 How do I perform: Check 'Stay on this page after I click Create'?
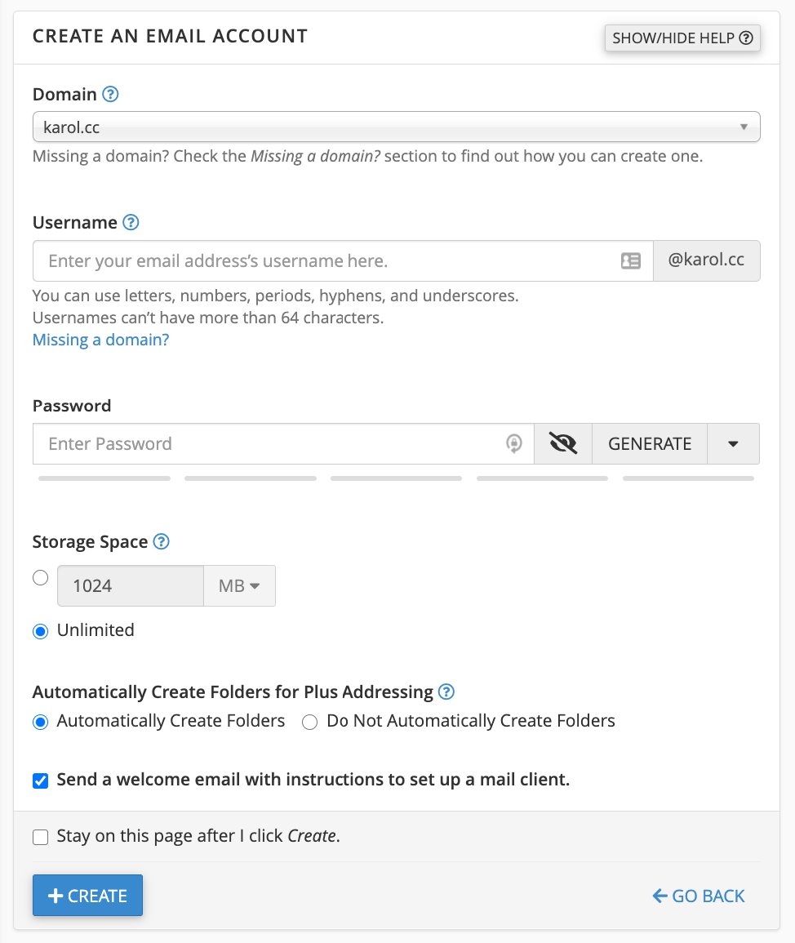(40, 837)
